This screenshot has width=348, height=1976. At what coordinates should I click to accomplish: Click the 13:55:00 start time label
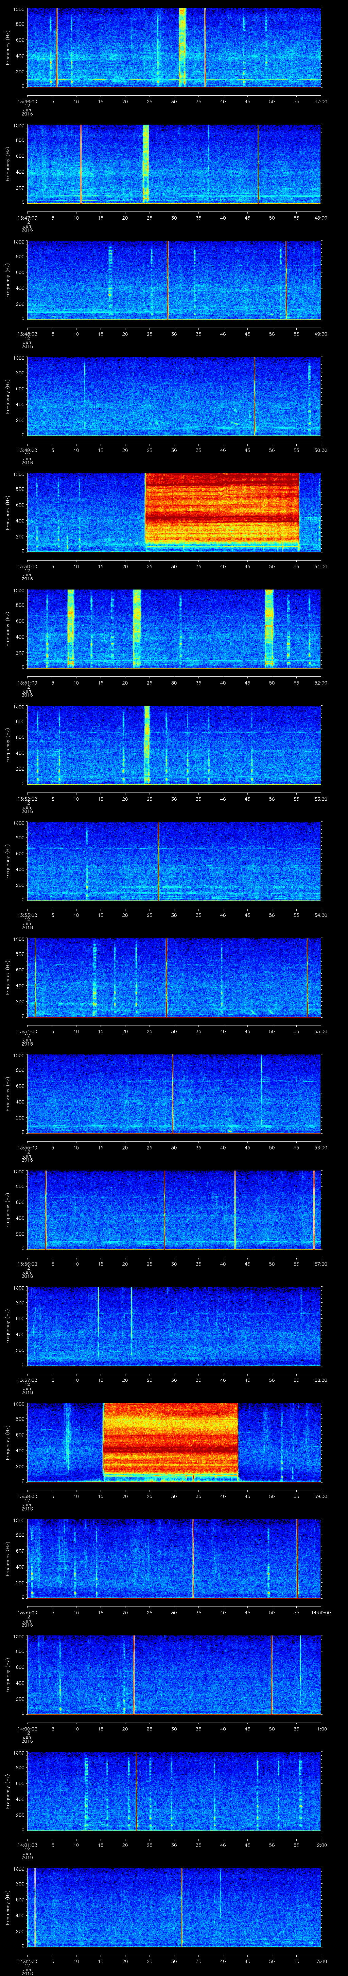(x=28, y=1147)
